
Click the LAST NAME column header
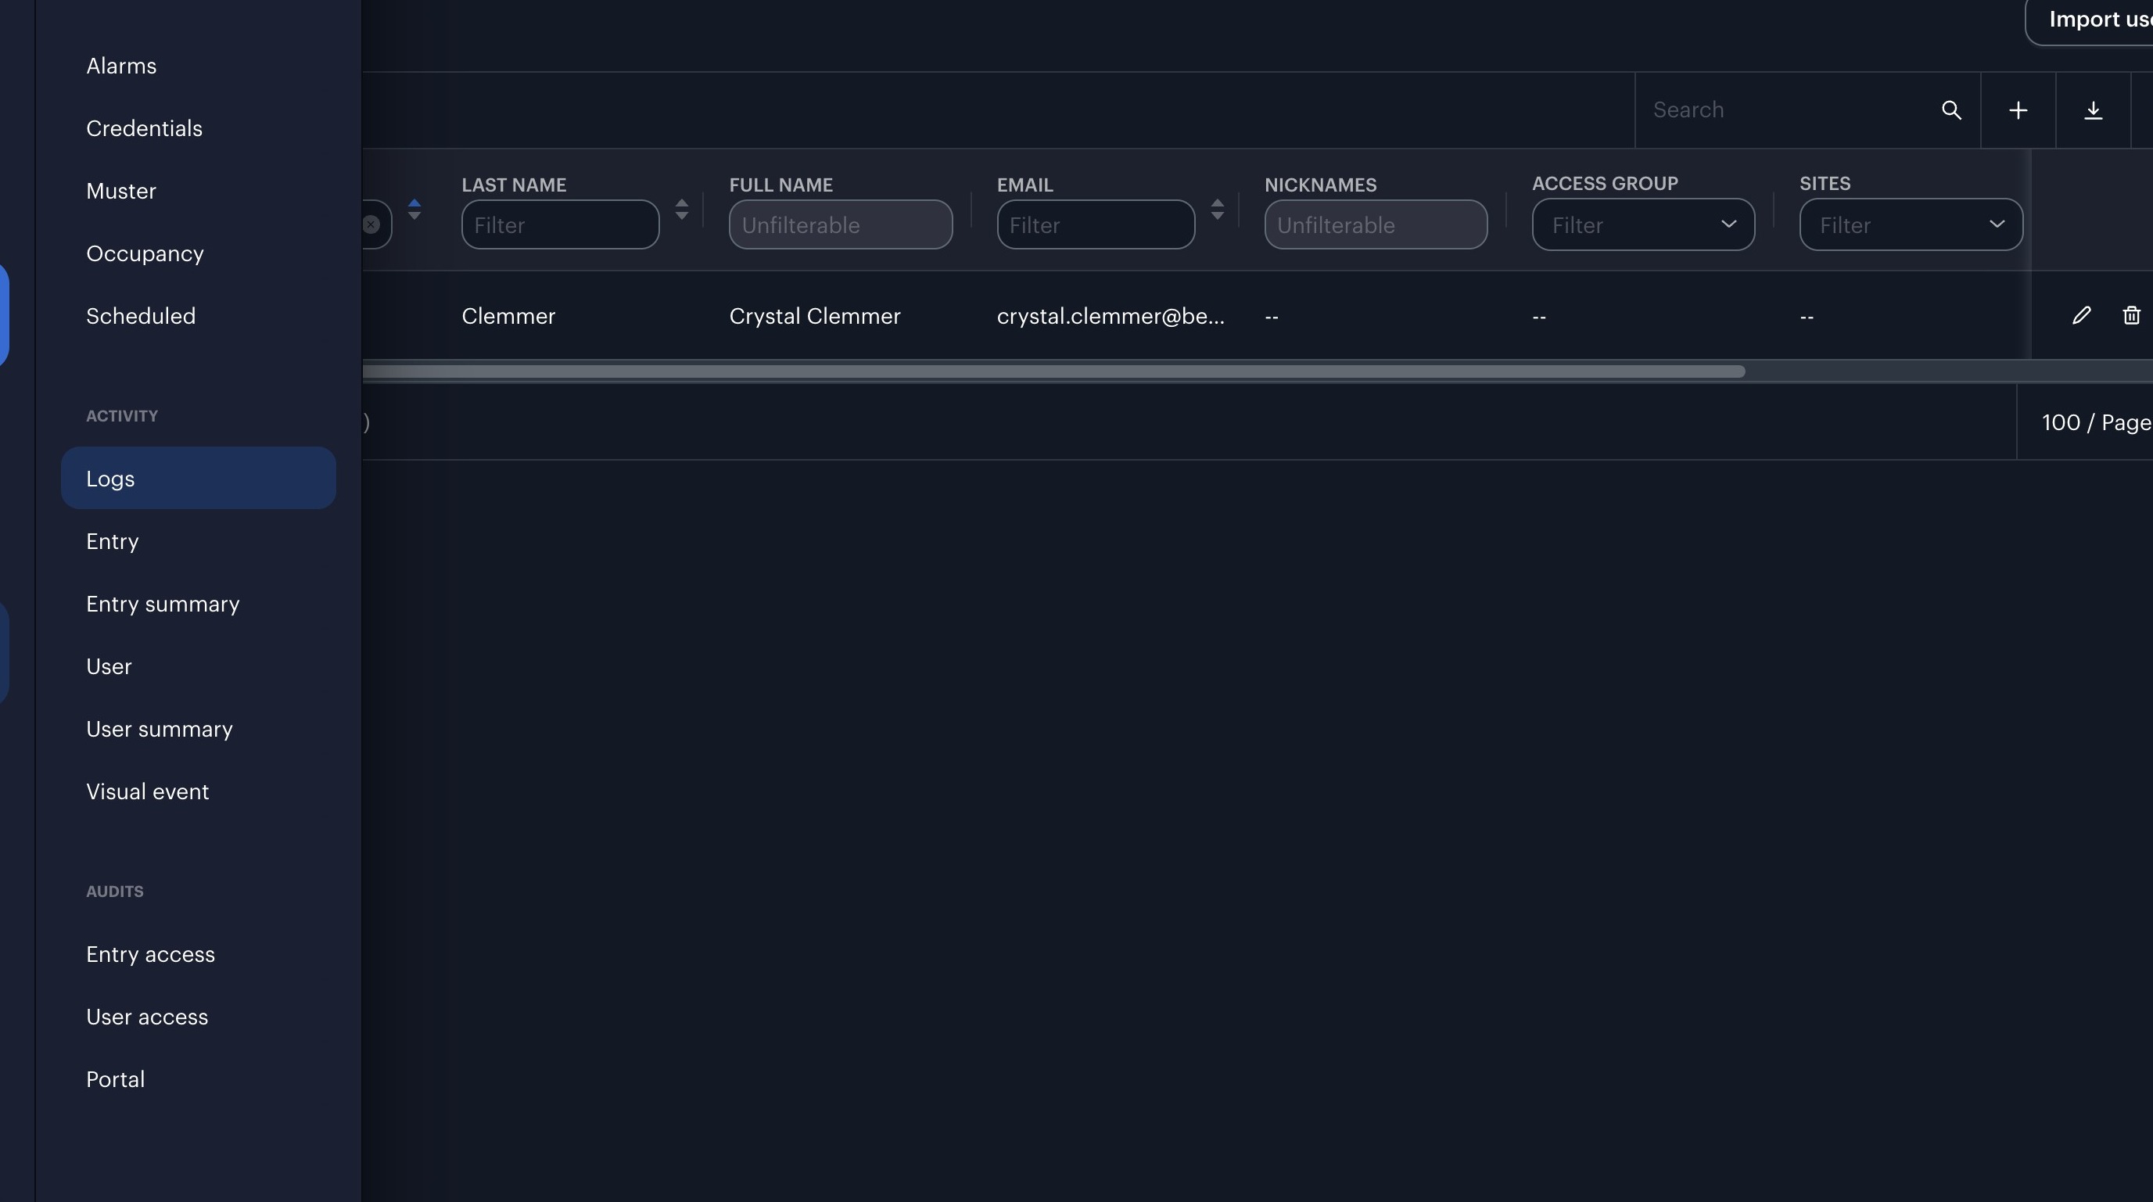(x=514, y=185)
